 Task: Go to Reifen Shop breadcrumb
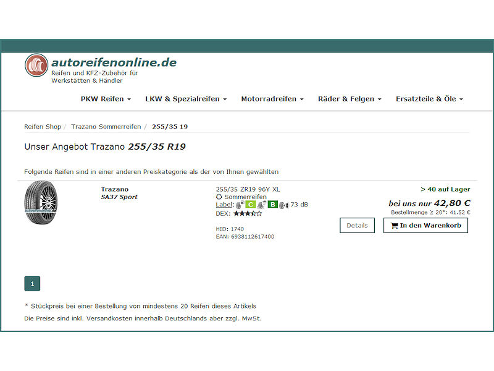pyautogui.click(x=43, y=127)
